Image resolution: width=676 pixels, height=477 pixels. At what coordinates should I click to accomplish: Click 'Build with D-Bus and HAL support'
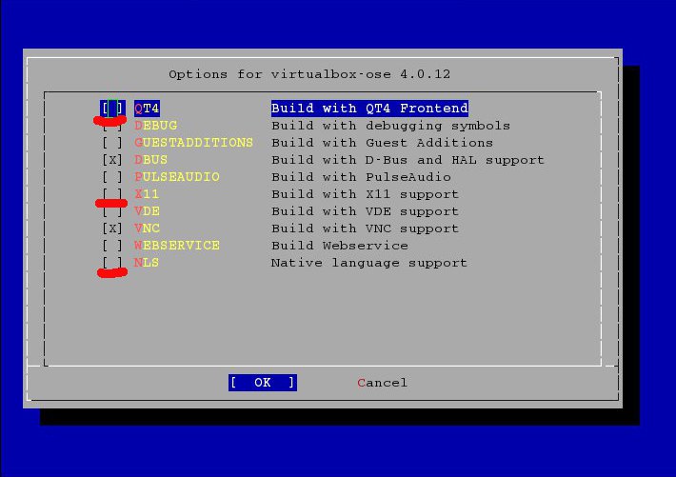tap(408, 160)
